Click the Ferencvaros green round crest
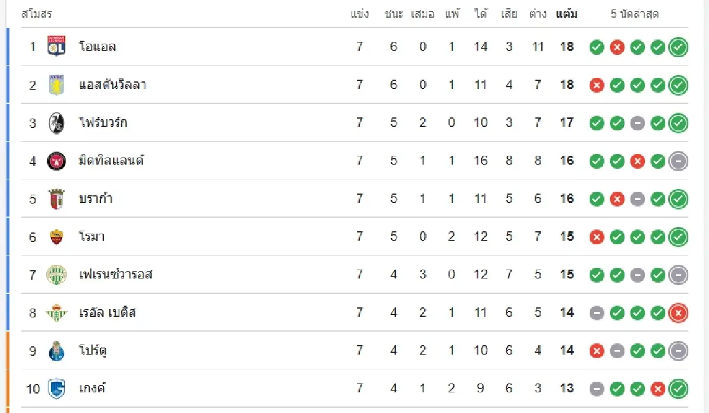Image resolution: width=709 pixels, height=413 pixels. pos(56,274)
